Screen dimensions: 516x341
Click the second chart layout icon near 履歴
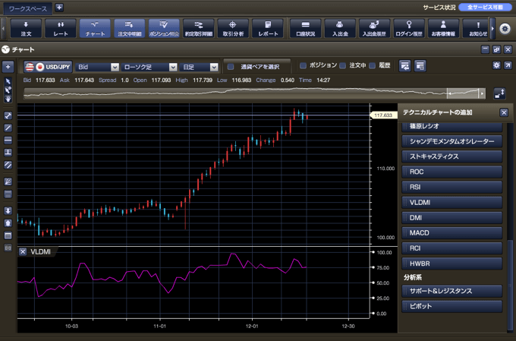420,66
